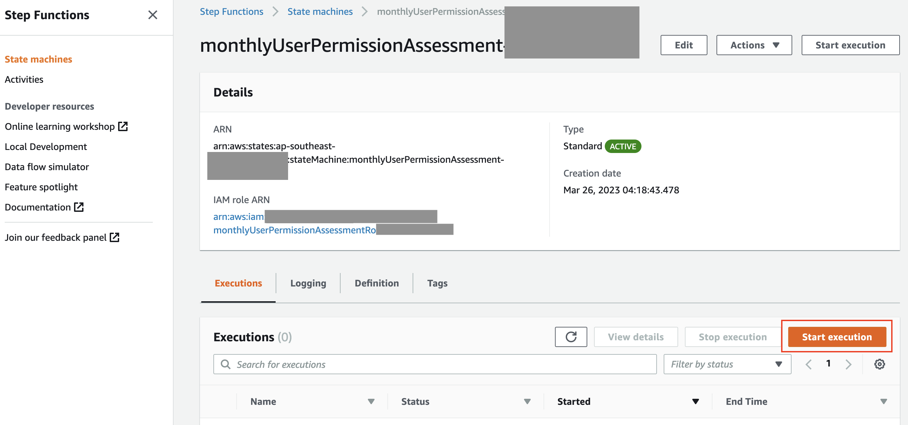Screen dimensions: 908x425
Task: Click the orange Start execution button
Action: click(x=836, y=337)
